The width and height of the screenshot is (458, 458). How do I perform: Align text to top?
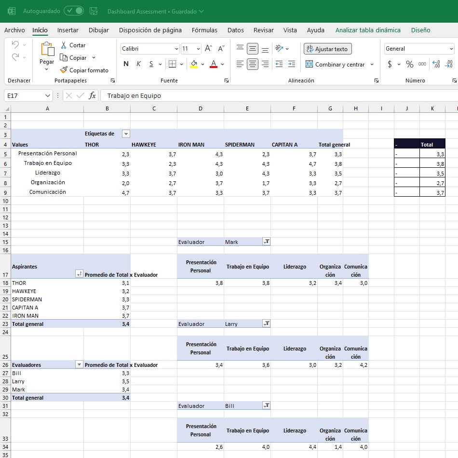240,49
